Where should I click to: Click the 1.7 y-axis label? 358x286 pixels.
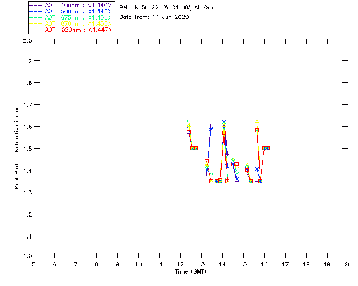click(x=27, y=104)
